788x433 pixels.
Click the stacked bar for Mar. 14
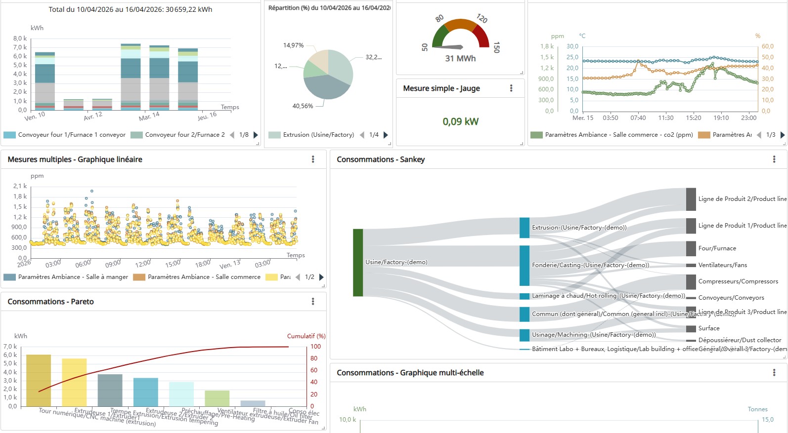[x=159, y=78]
